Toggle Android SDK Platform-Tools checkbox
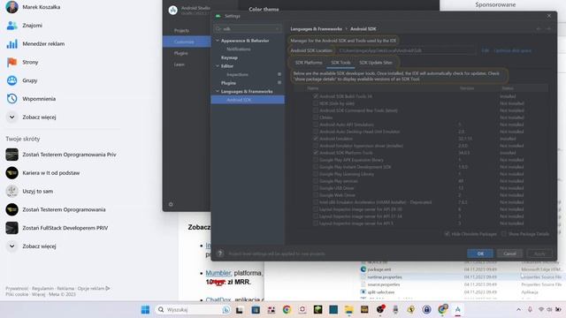Screen dimensions: 566x318 [x=316, y=153]
